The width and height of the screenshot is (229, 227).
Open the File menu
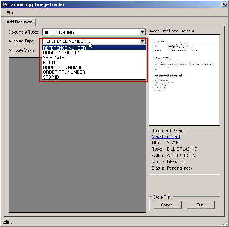10,13
